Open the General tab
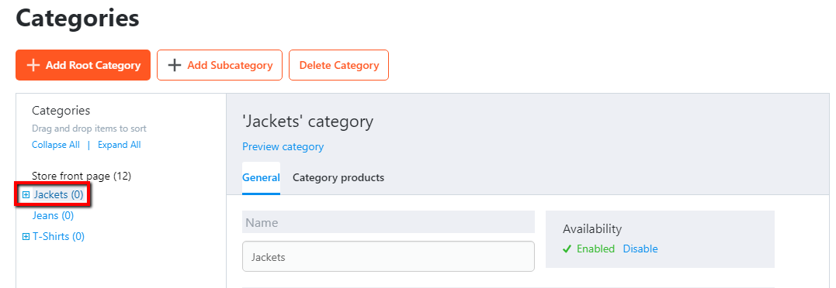836x288 pixels. click(262, 177)
